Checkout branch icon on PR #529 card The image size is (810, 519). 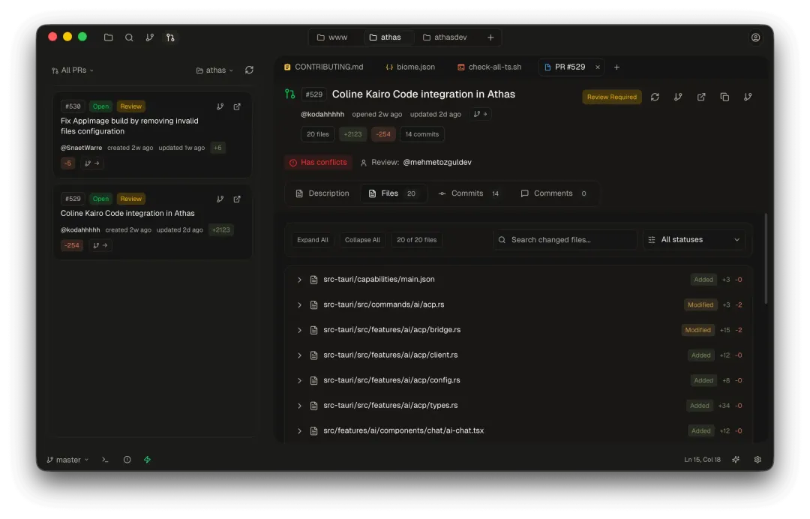pos(220,199)
